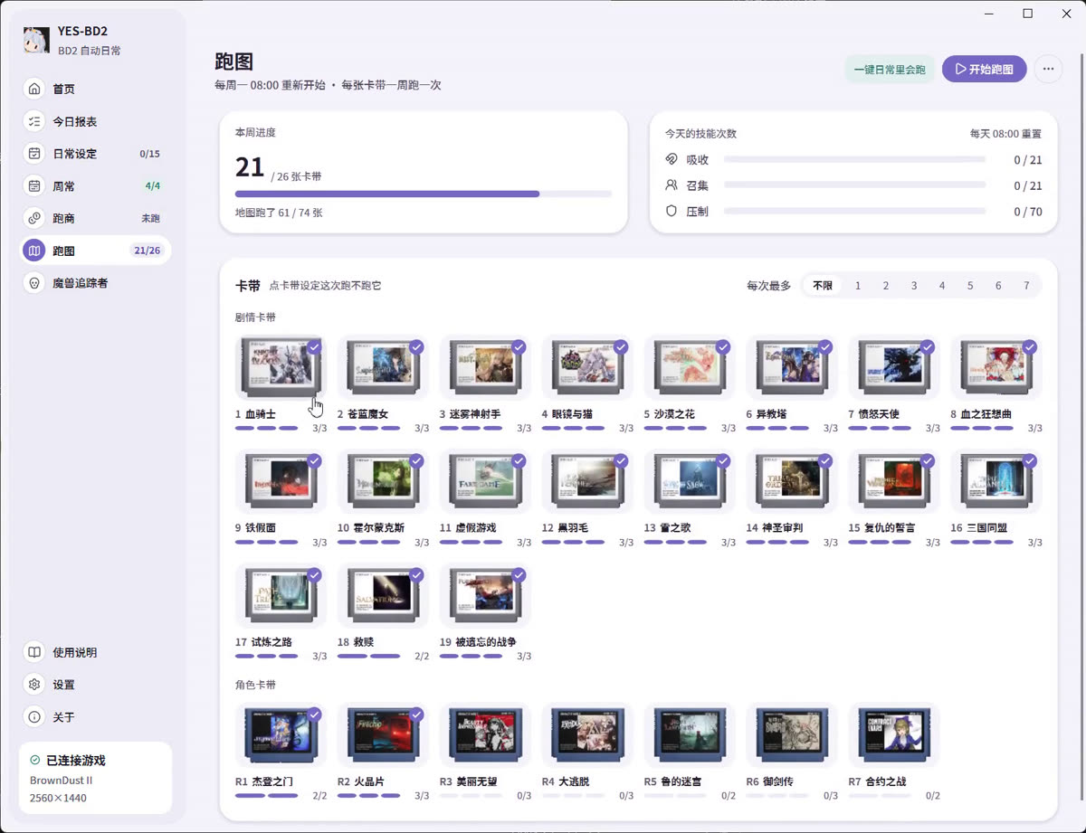Image resolution: width=1086 pixels, height=833 pixels.
Task: Click the 吸收 progress bar
Action: pyautogui.click(x=854, y=159)
